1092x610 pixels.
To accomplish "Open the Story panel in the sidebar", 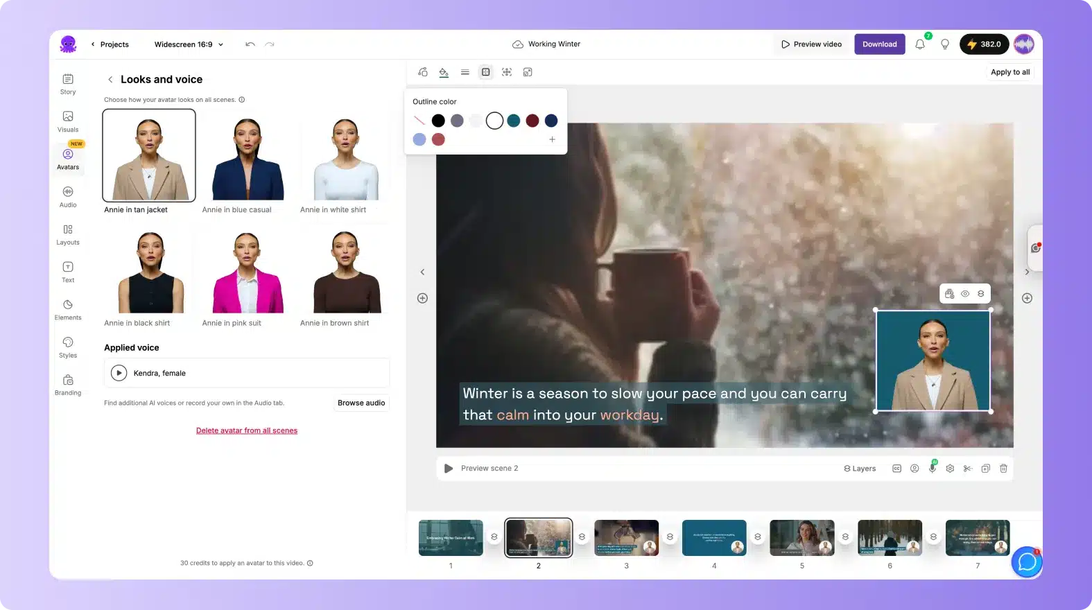I will tap(68, 84).
